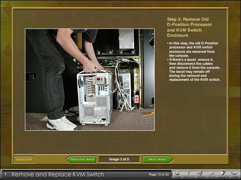Image resolution: width=241 pixels, height=180 pixels.
Task: Select the 'Step 3: Remove Old' heading
Action: (x=187, y=19)
